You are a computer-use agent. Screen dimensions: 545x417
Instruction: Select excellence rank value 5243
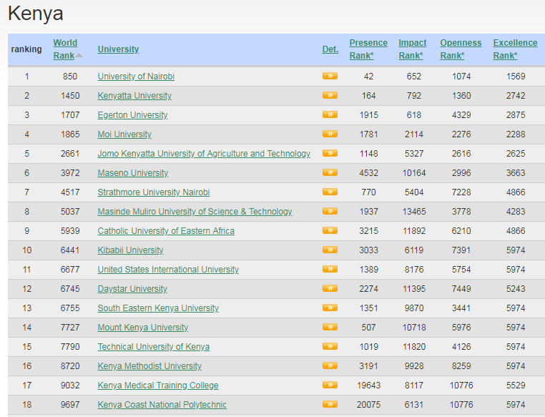(x=516, y=289)
